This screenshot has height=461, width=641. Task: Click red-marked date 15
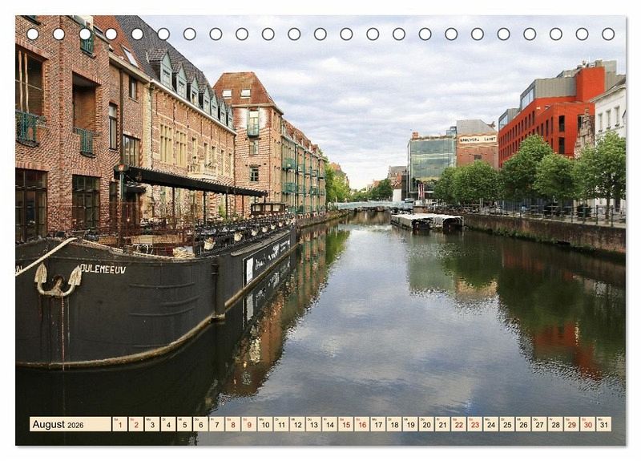[x=345, y=424]
